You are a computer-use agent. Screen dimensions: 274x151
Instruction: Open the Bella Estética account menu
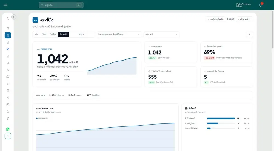pyautogui.click(x=243, y=5)
